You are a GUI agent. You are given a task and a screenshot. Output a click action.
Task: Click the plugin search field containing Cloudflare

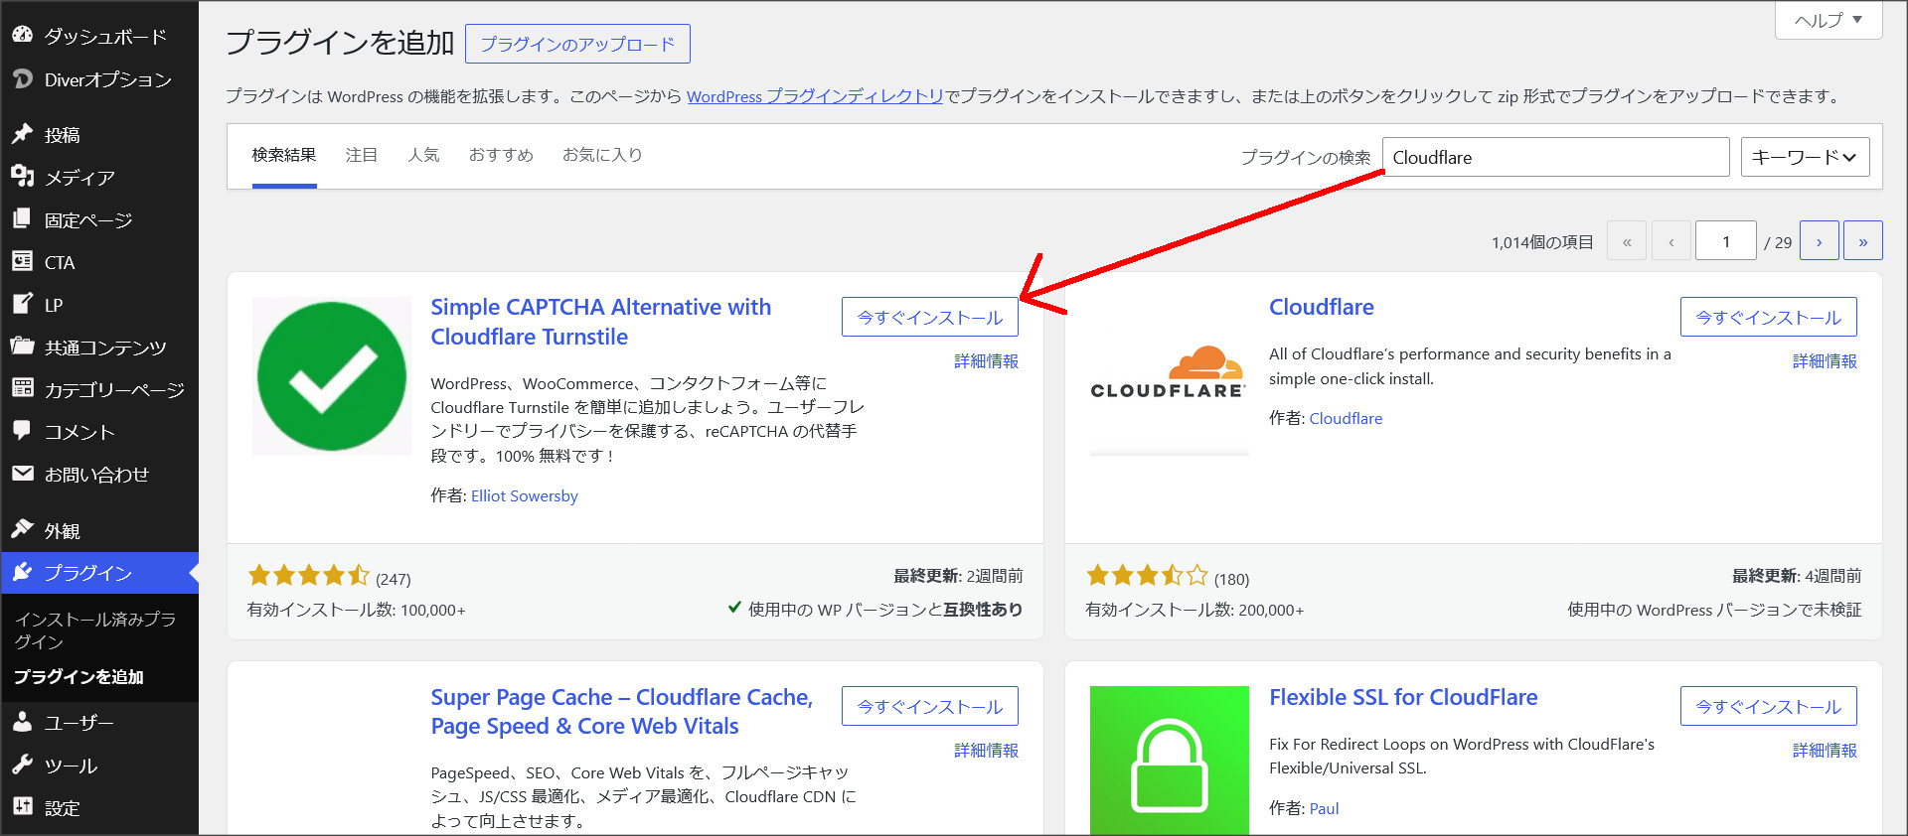1556,157
